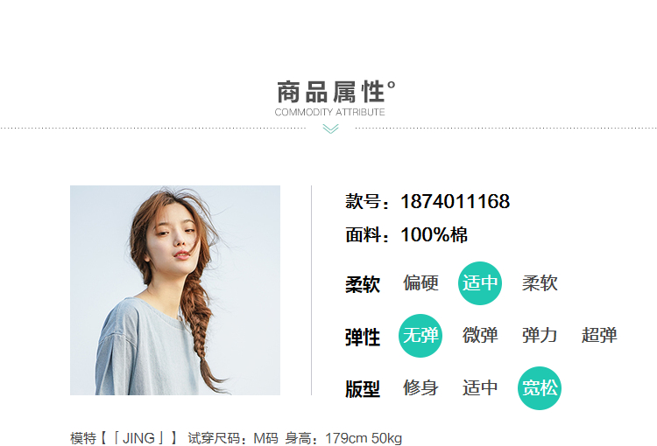Select 适中 in the 版型 row
The width and height of the screenshot is (657, 446).
click(x=480, y=387)
